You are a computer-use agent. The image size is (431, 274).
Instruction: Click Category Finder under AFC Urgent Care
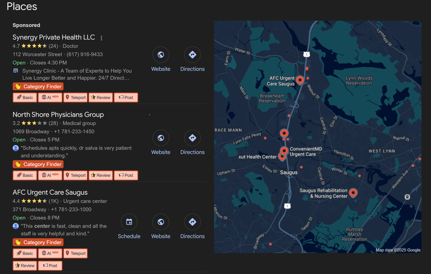pyautogui.click(x=38, y=242)
